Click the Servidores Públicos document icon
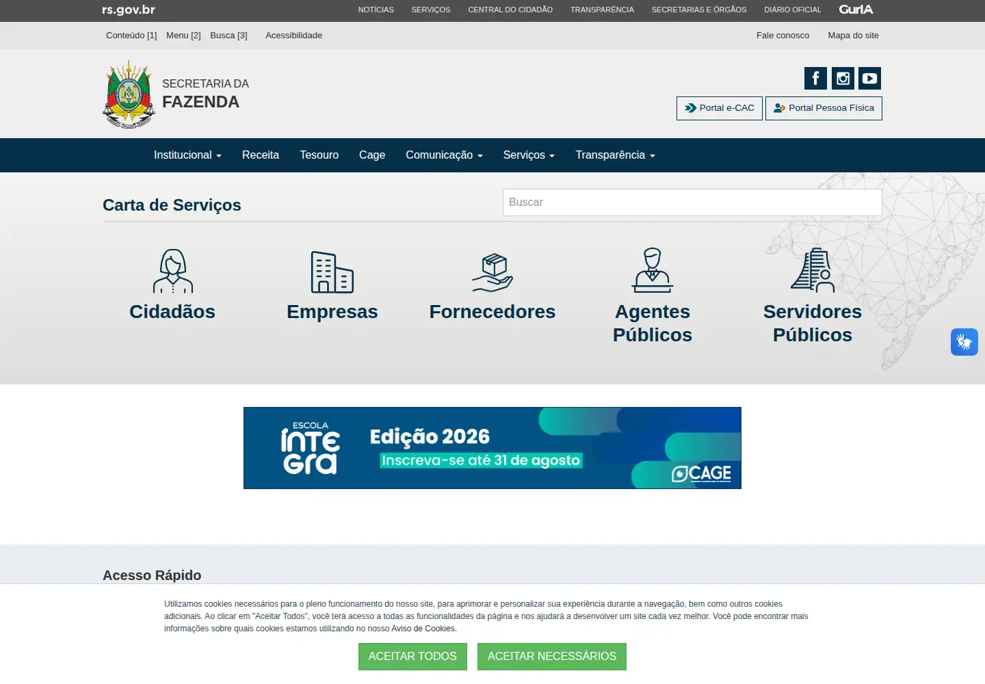 (x=813, y=270)
